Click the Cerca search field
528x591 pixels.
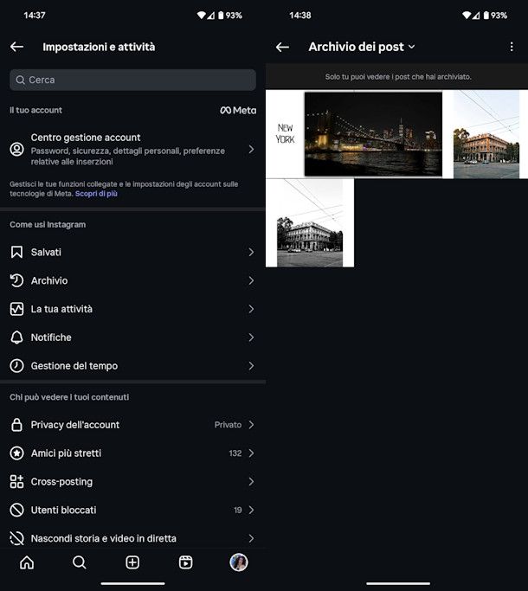(132, 80)
